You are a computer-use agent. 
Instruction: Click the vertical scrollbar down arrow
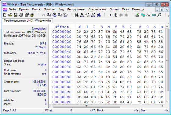tap(167, 102)
